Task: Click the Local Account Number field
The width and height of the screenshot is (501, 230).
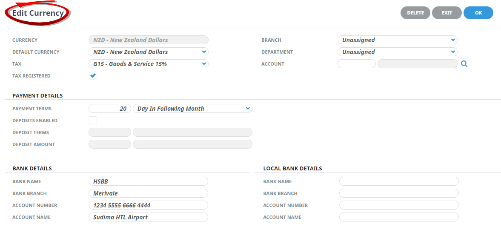Action: point(399,205)
